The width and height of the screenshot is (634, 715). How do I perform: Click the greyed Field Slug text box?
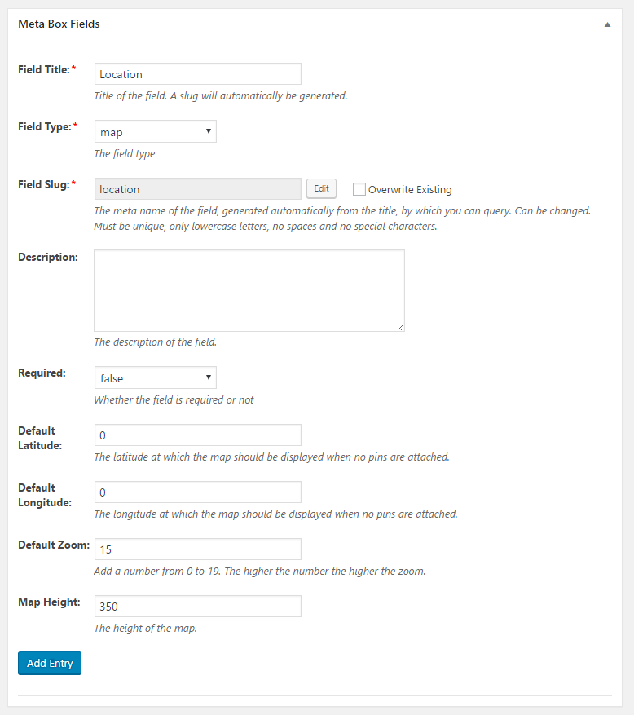(197, 189)
